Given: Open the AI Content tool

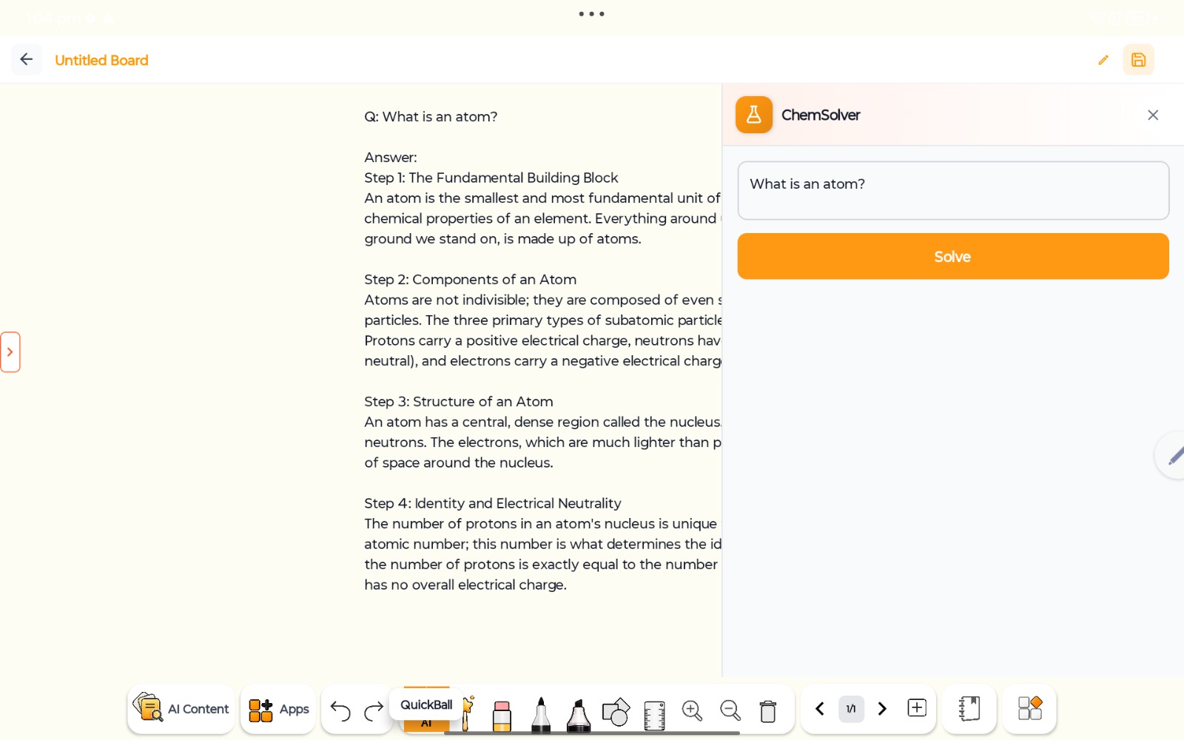Looking at the screenshot, I should coord(181,709).
